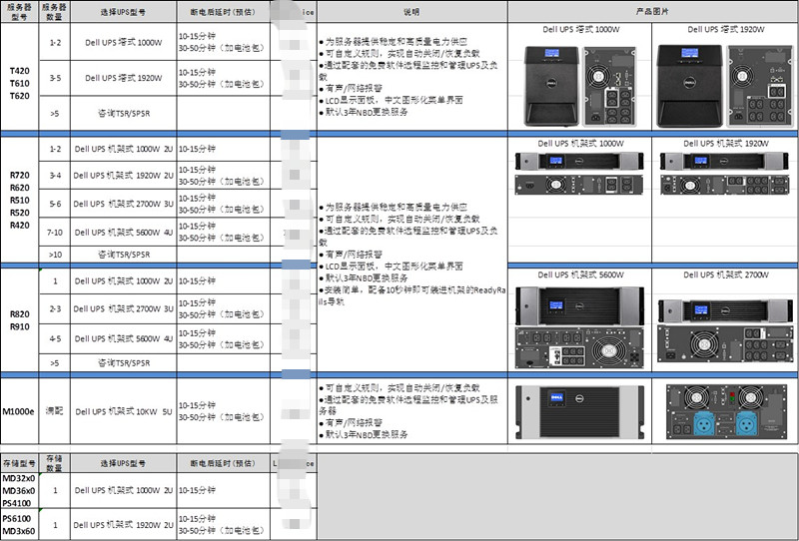Open the 10KW UPS front view image
Viewport: 799px width, 541px height.
[x=579, y=411]
